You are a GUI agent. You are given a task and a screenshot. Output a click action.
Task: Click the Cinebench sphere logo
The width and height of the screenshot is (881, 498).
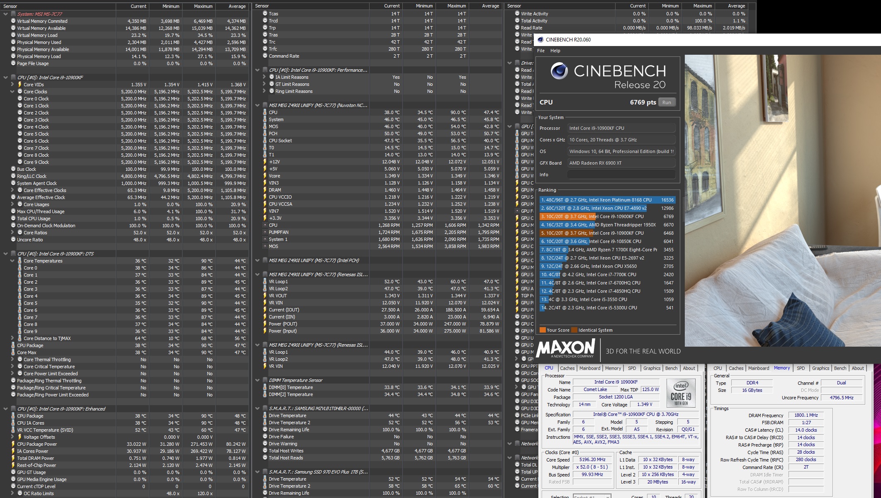pos(559,71)
